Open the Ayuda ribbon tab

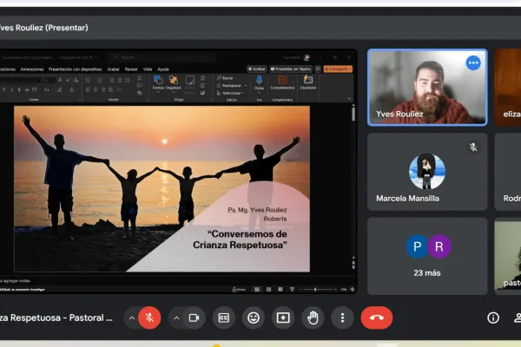tap(163, 69)
